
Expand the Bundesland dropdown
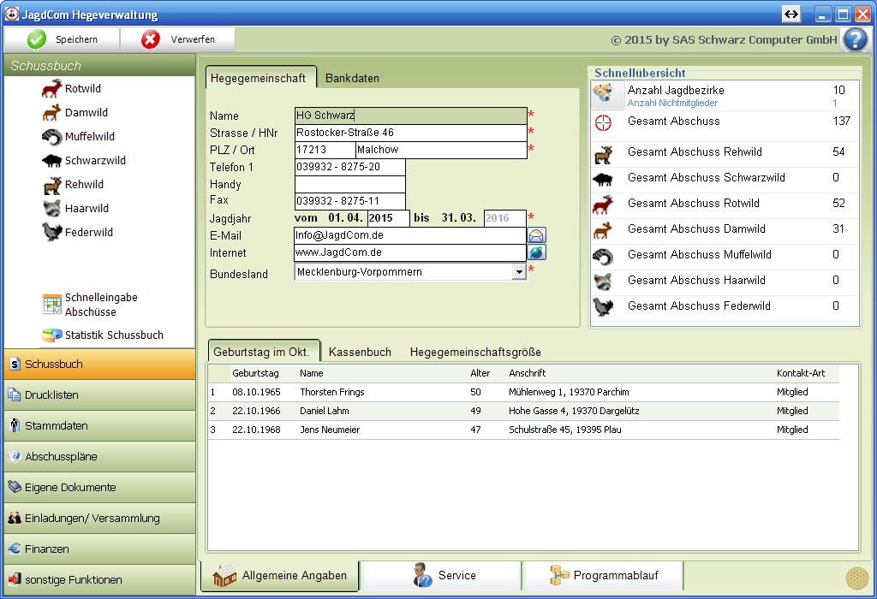coord(519,272)
